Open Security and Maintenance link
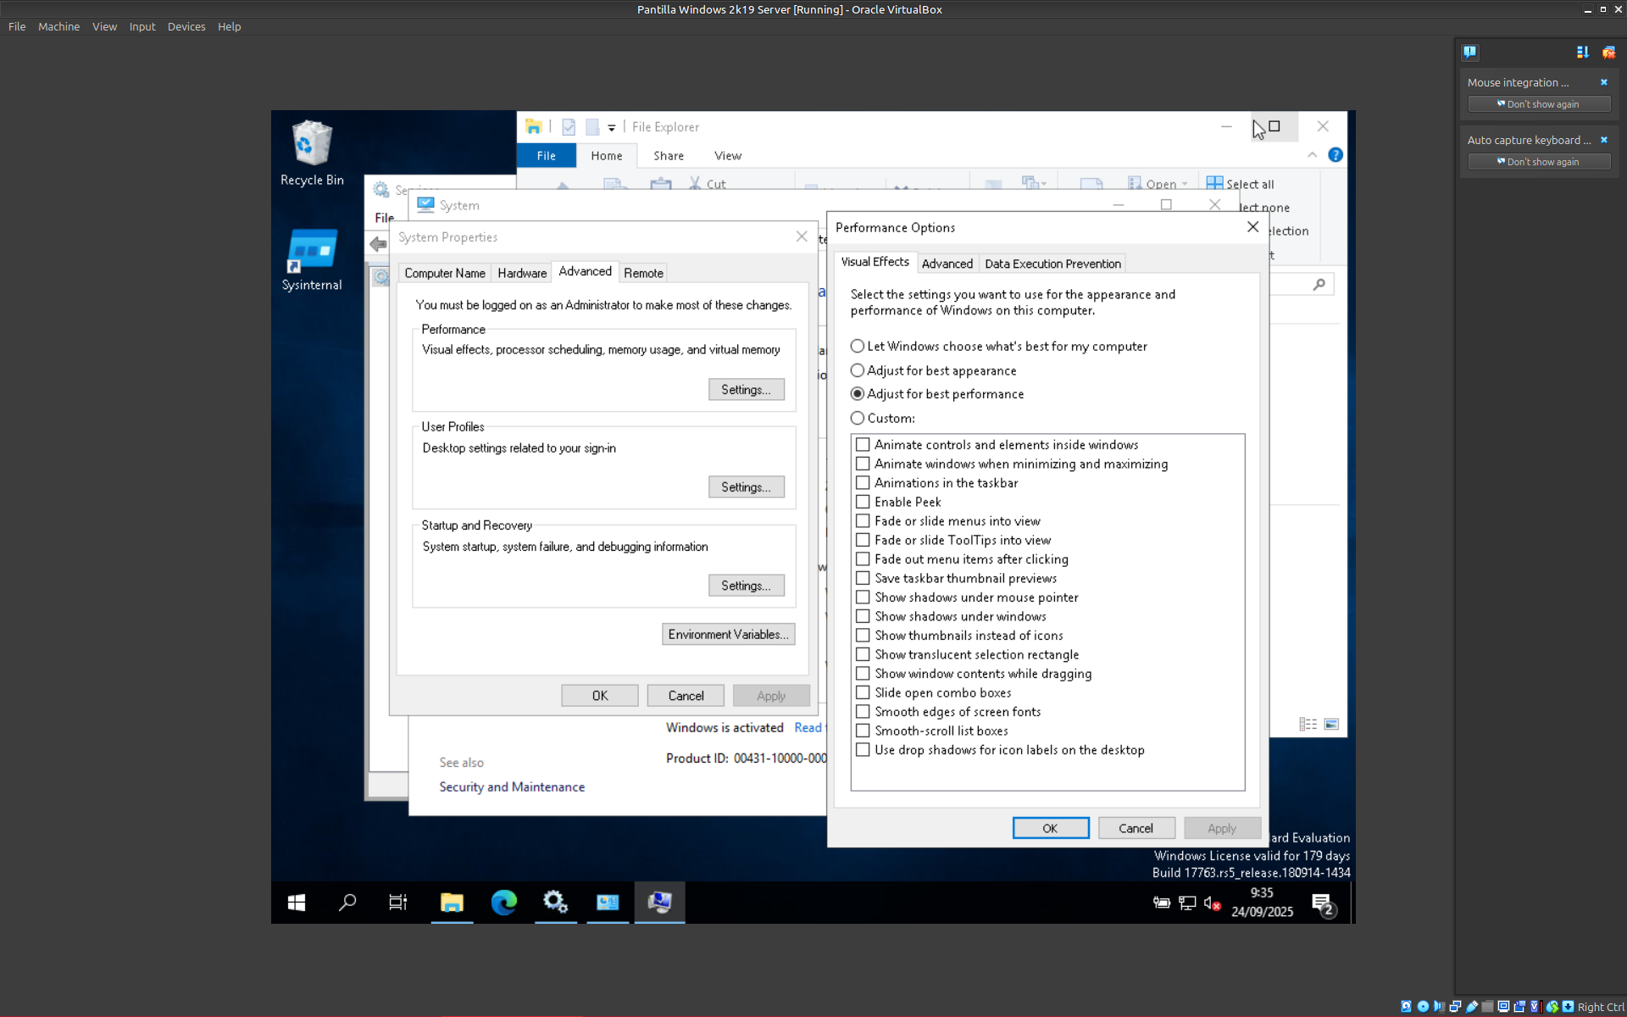This screenshot has width=1627, height=1017. (x=512, y=786)
